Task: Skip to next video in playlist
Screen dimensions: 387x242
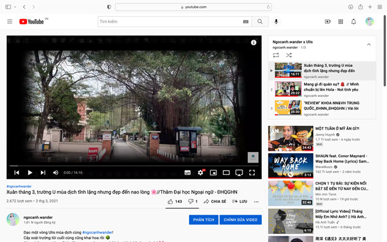Action: [43, 173]
